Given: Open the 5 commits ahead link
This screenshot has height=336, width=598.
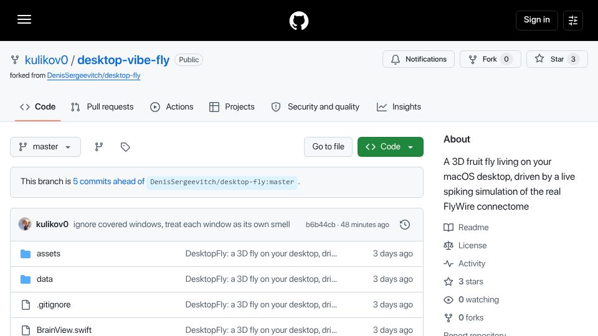Looking at the screenshot, I should pyautogui.click(x=108, y=181).
